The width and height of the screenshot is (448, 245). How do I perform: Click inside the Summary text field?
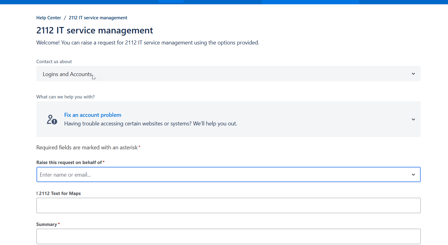click(x=228, y=236)
